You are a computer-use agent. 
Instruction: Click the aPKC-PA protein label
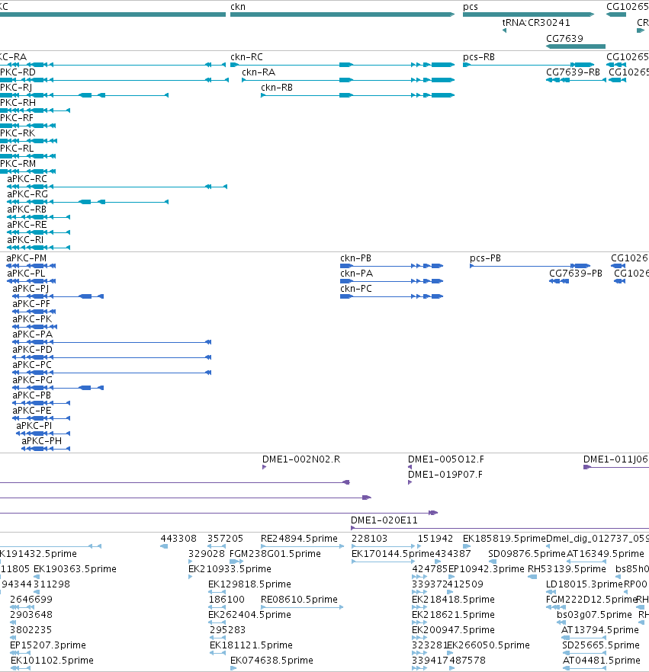[33, 334]
